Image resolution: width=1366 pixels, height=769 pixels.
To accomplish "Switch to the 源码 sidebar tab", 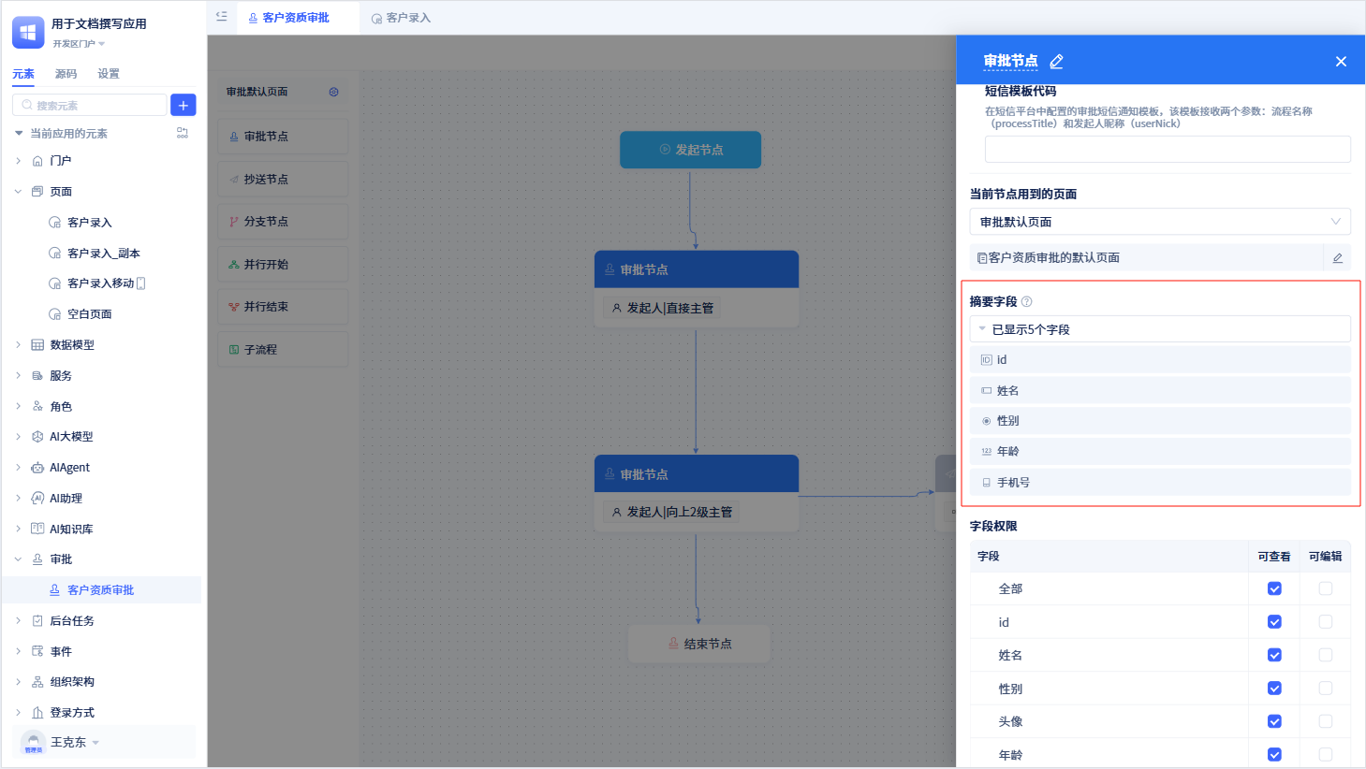I will click(x=66, y=74).
